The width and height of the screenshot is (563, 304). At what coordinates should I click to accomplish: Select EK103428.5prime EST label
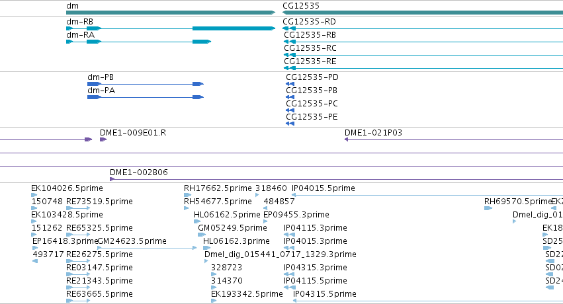[x=67, y=215]
